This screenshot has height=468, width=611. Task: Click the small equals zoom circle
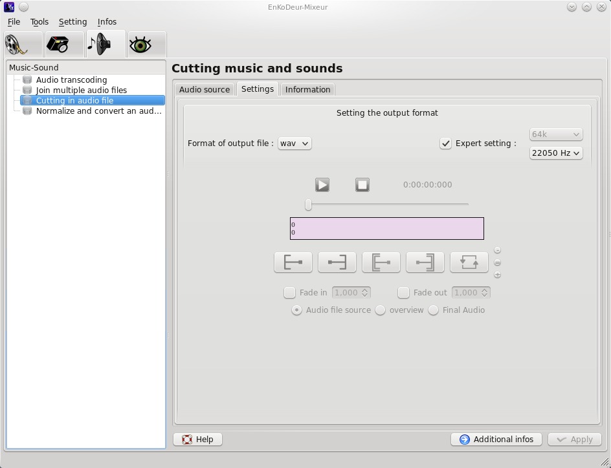(x=497, y=262)
